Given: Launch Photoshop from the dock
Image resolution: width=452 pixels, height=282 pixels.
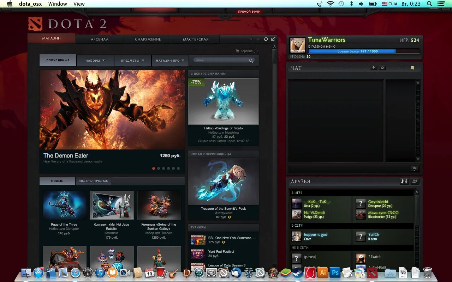Looking at the screenshot, I should tap(335, 272).
